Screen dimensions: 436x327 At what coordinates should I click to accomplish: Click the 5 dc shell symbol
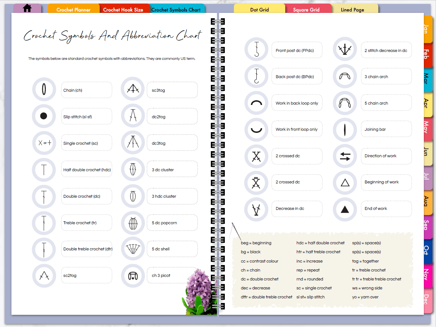click(133, 249)
